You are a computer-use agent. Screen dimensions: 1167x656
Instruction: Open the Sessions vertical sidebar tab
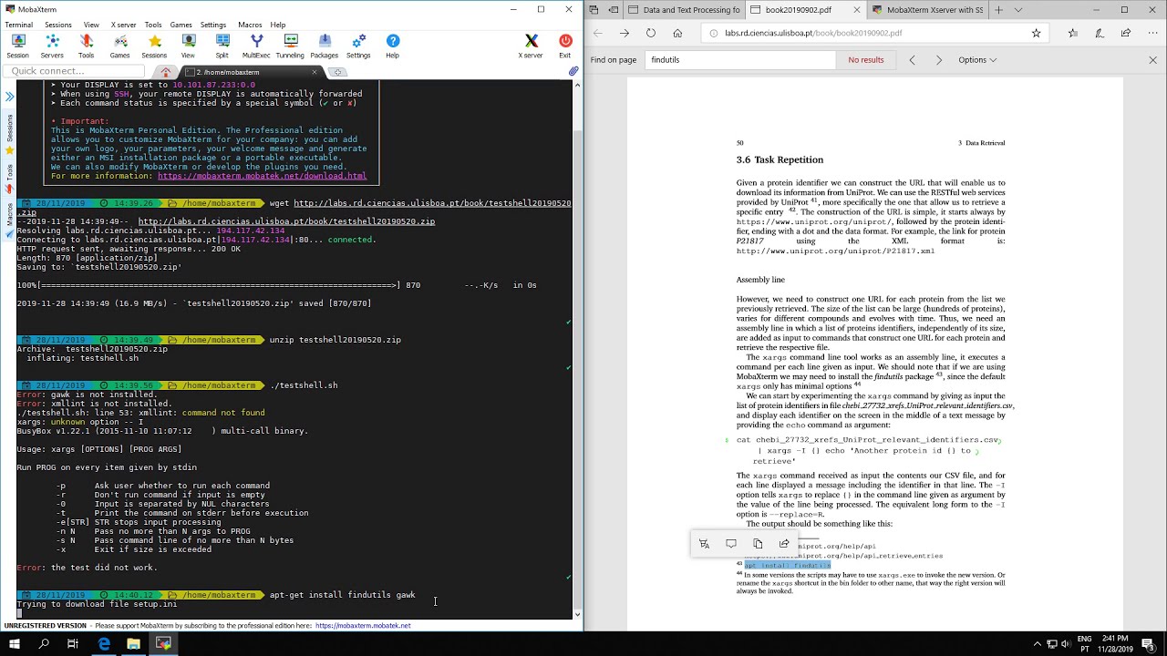point(9,133)
